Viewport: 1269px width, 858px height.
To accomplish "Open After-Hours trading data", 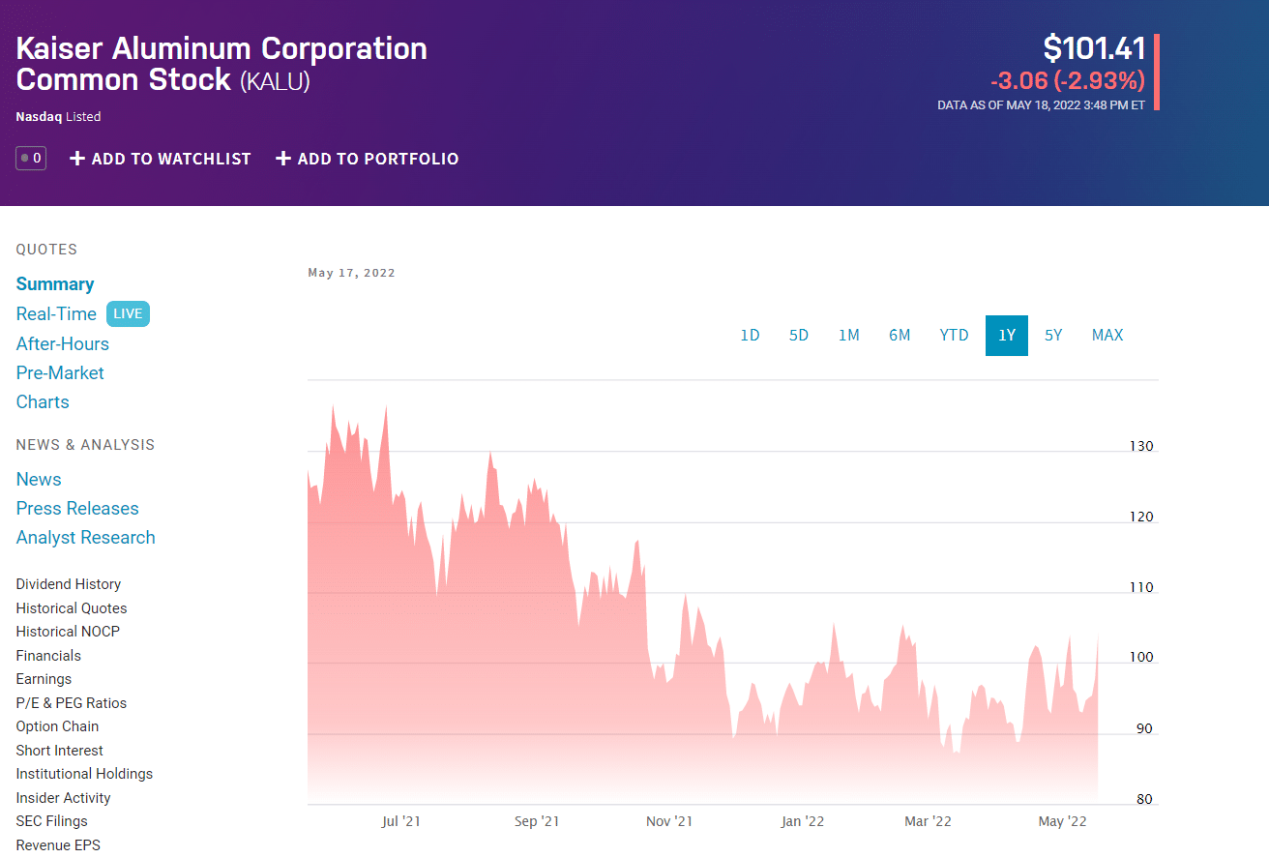I will click(62, 343).
